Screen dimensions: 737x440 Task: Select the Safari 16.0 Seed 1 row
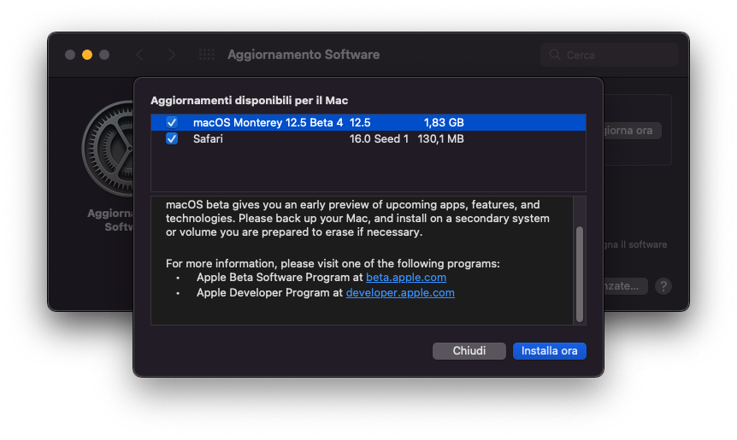click(x=368, y=139)
